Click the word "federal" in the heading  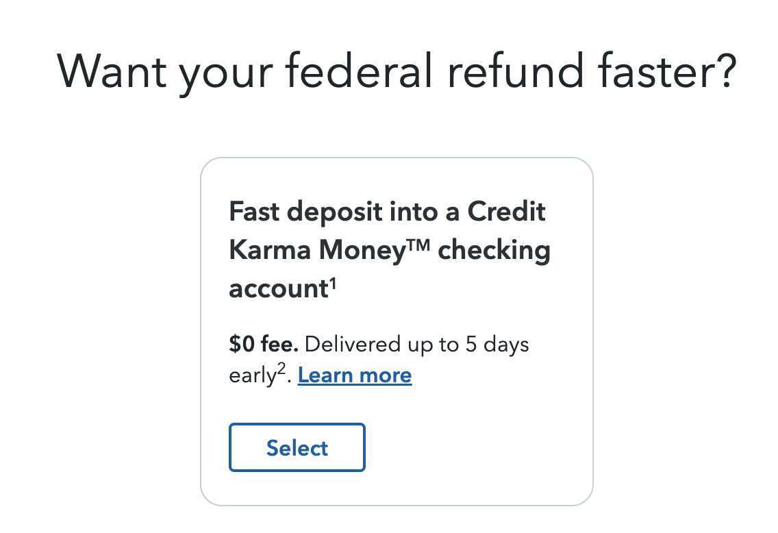point(356,70)
